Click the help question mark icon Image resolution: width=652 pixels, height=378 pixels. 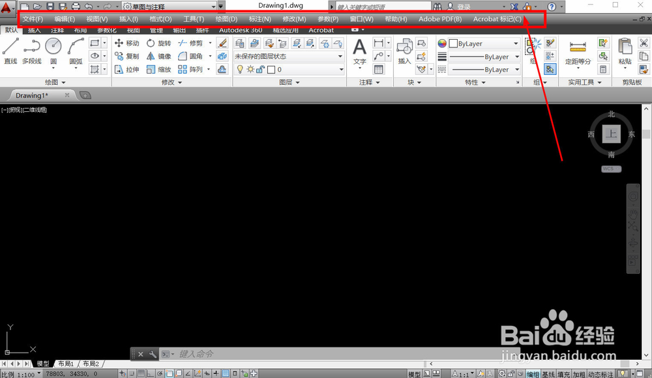[x=552, y=7]
